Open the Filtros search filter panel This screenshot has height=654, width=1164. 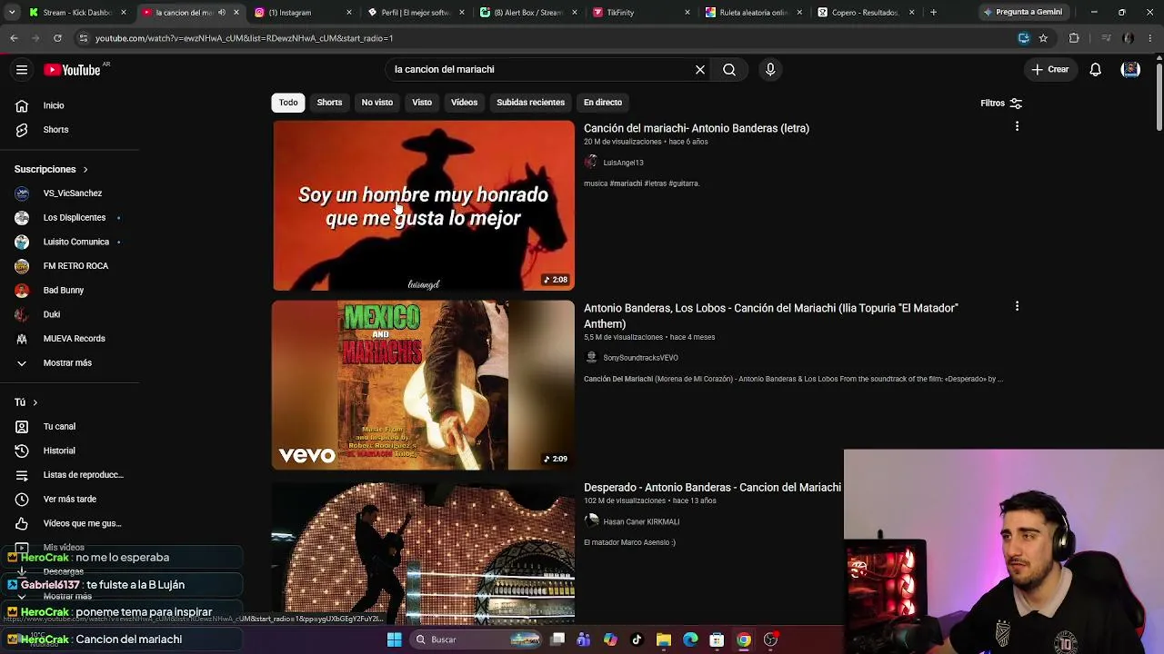[x=1001, y=103]
